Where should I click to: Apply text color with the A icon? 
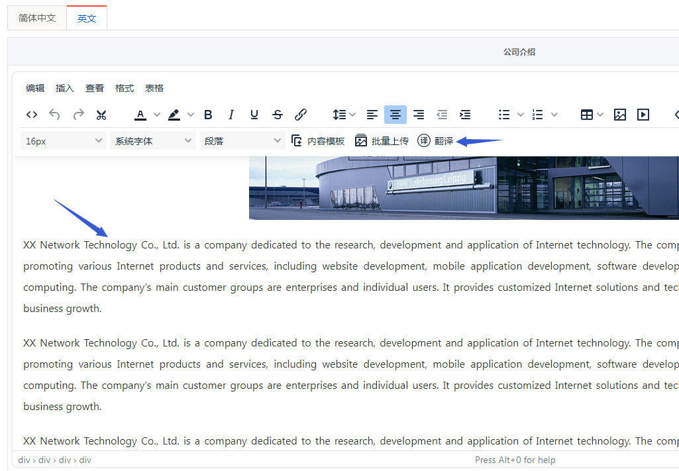pyautogui.click(x=140, y=115)
